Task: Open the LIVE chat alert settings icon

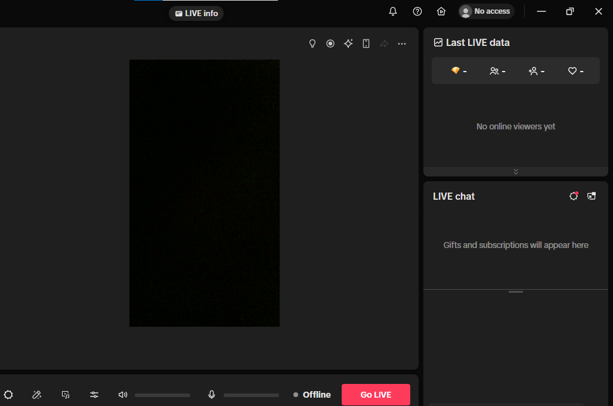Action: [573, 196]
